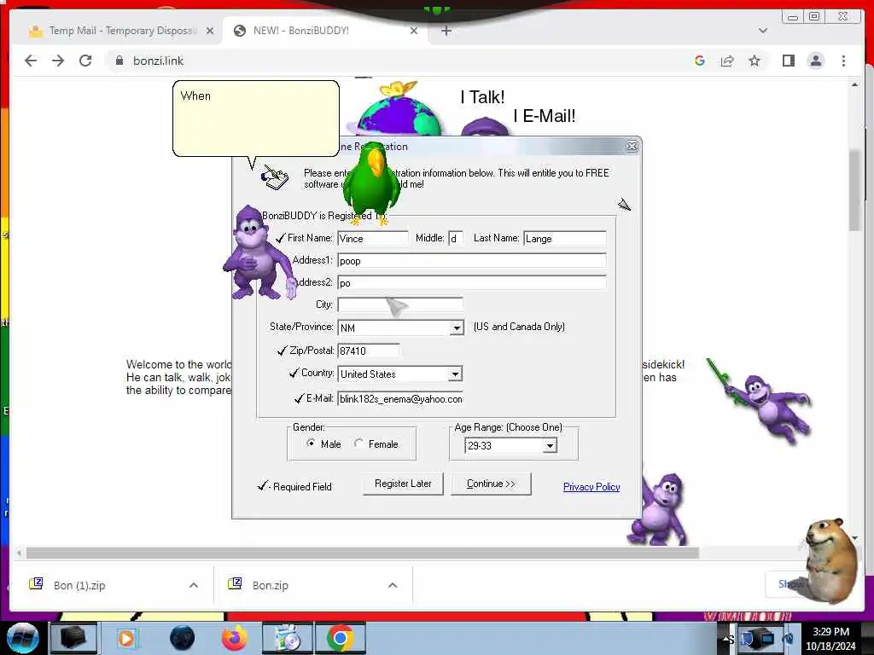Viewport: 874px width, 655px height.
Task: Click the Google icon in address bar
Action: coord(700,61)
